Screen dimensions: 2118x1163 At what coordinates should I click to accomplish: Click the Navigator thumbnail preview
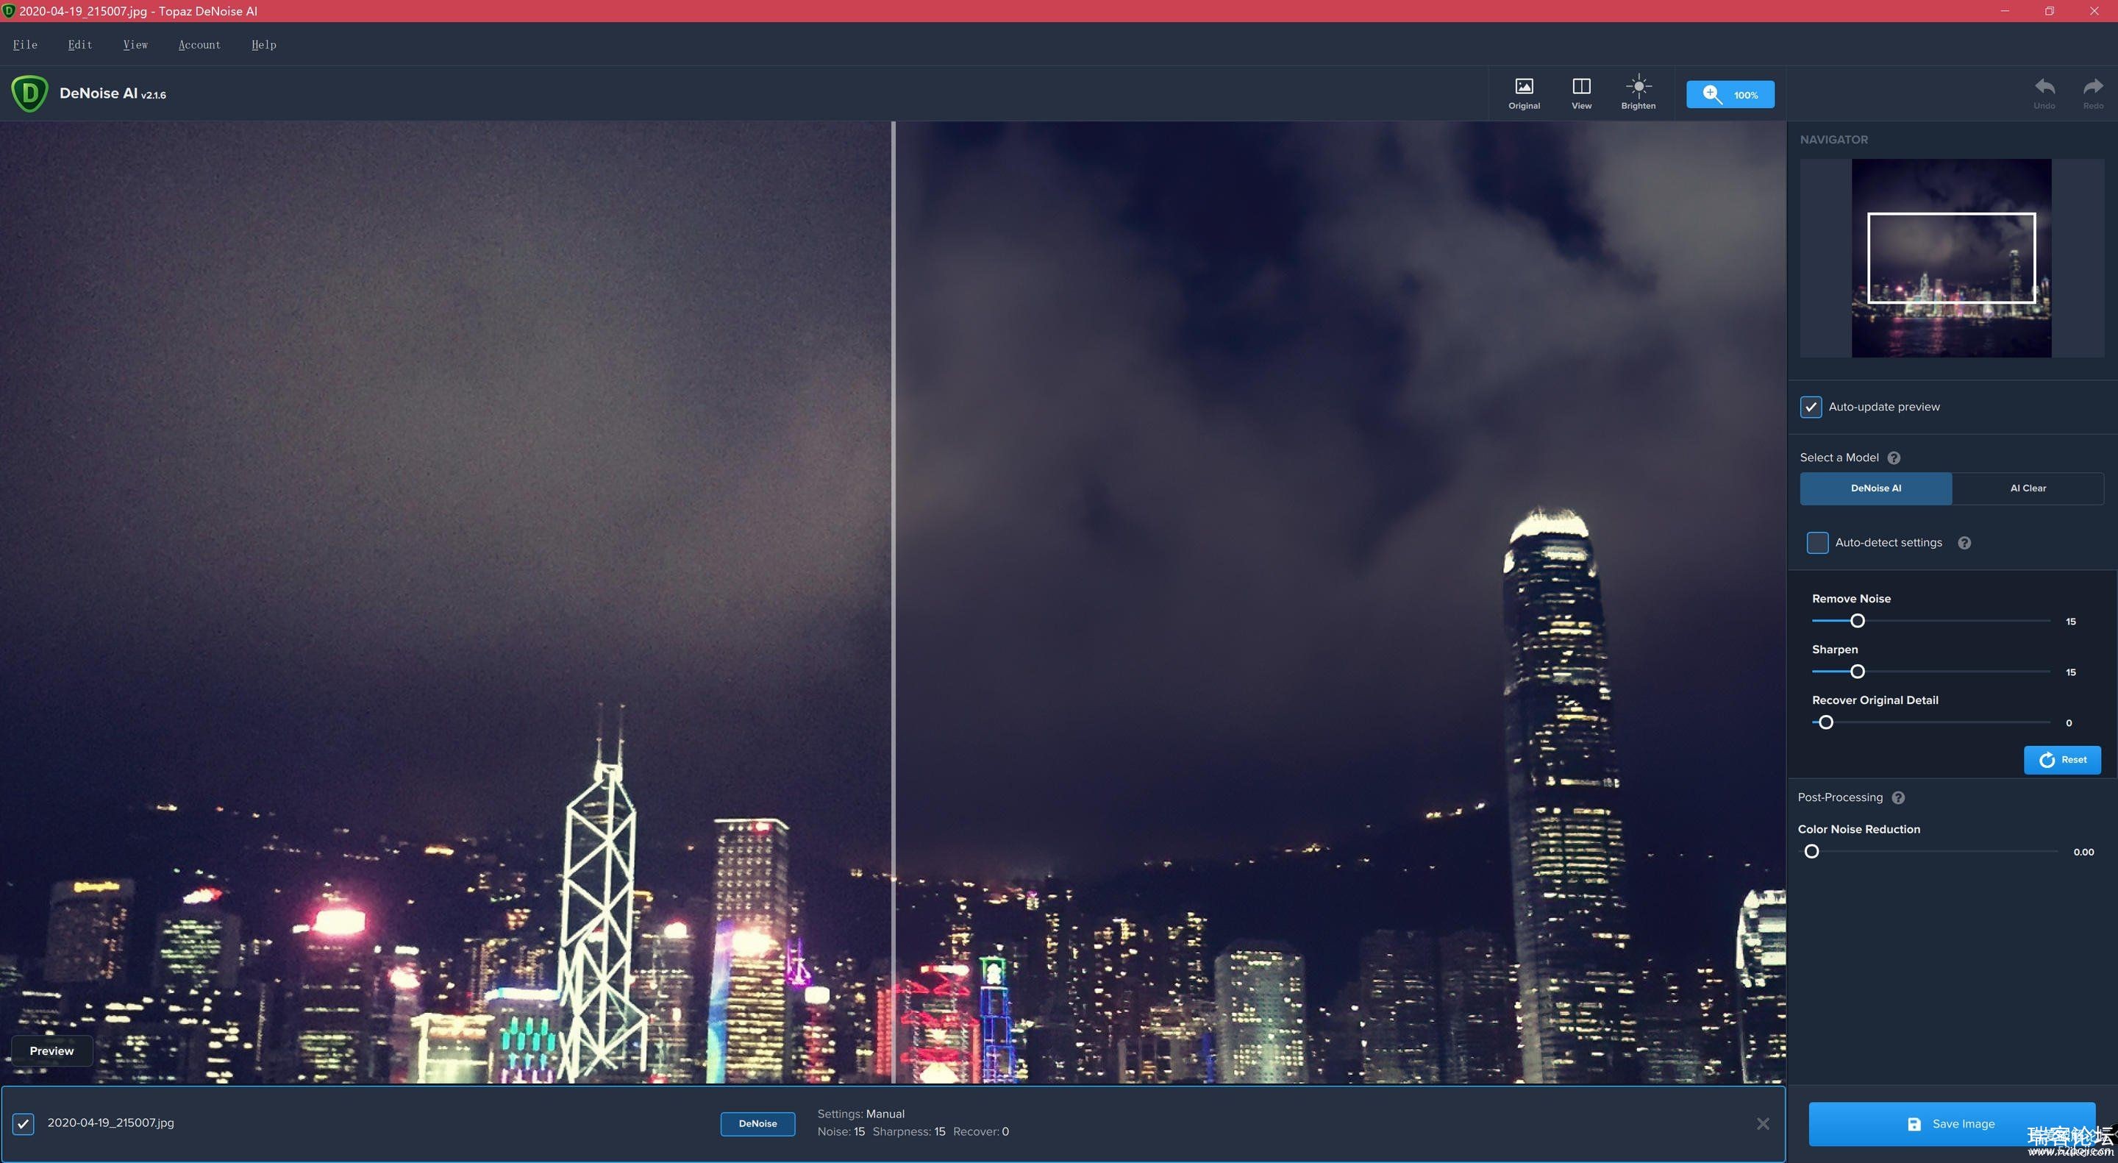pyautogui.click(x=1950, y=257)
